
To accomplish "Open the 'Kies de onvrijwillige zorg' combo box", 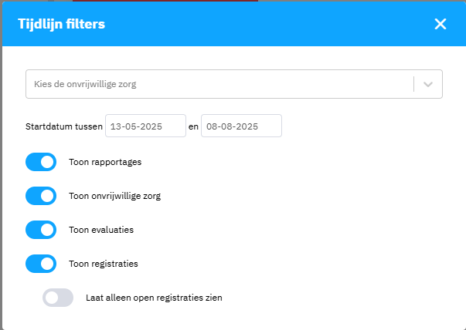I will [234, 84].
